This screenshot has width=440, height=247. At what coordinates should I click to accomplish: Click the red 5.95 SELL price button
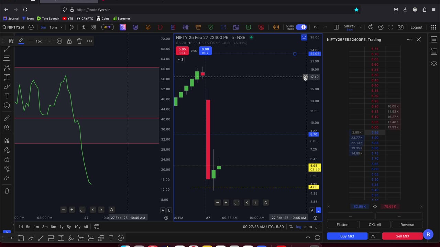[182, 51]
